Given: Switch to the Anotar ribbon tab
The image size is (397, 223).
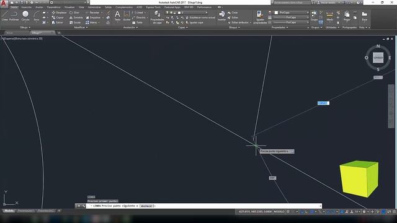Looking at the screenshot, I should tap(39, 7).
